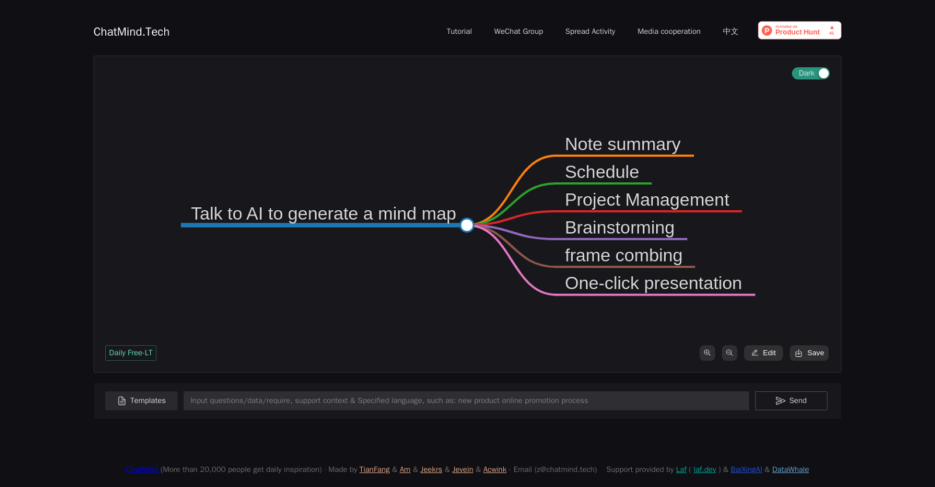This screenshot has width=935, height=487.
Task: Click the zoom in magnifier icon
Action: 707,353
